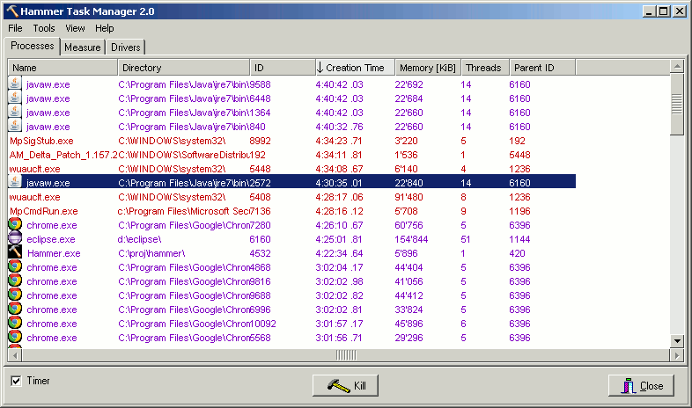Viewport: 692px width, 408px height.
Task: Click the Java icon of process 1364
Action: pos(15,112)
